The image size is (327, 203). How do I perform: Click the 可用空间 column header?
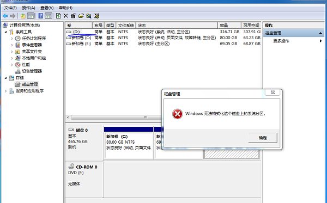pyautogui.click(x=251, y=26)
